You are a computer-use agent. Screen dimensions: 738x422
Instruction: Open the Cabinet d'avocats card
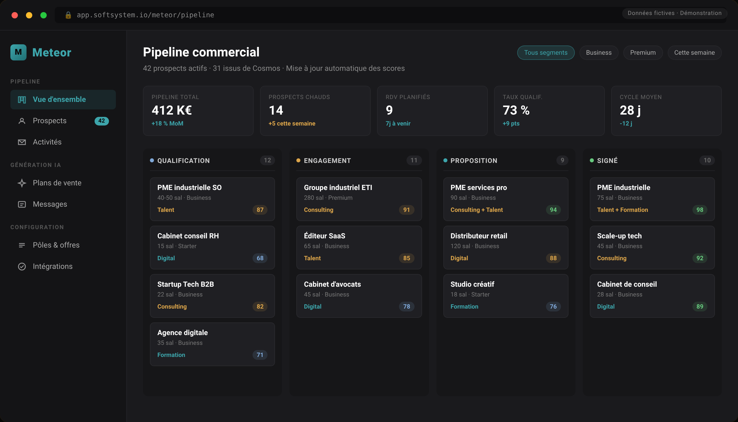tap(359, 296)
